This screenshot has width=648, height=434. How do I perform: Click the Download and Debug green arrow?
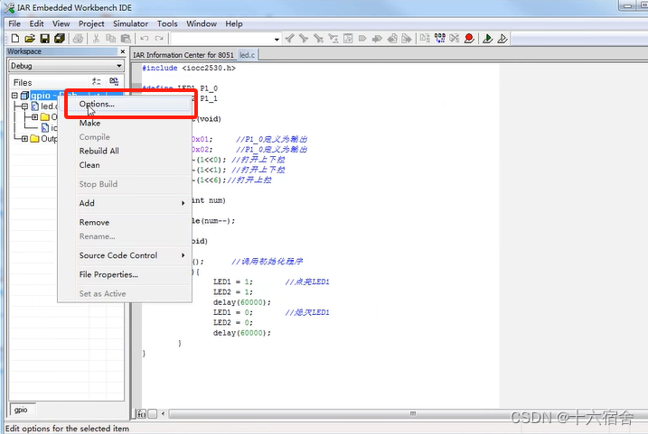pos(488,39)
